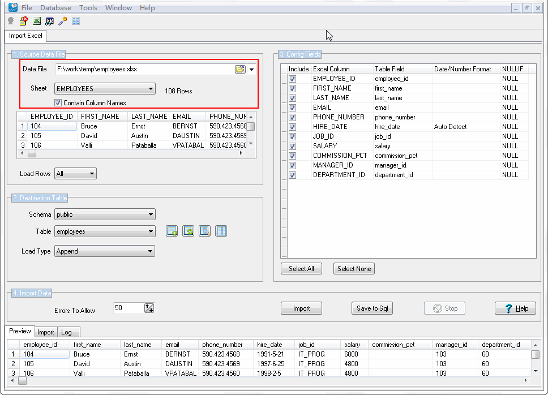This screenshot has height=395, width=548.
Task: Toggle Contain Column Names checkbox
Action: [58, 103]
